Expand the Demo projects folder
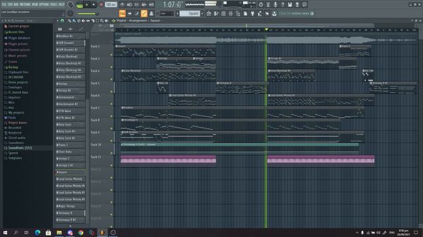 (x=16, y=82)
